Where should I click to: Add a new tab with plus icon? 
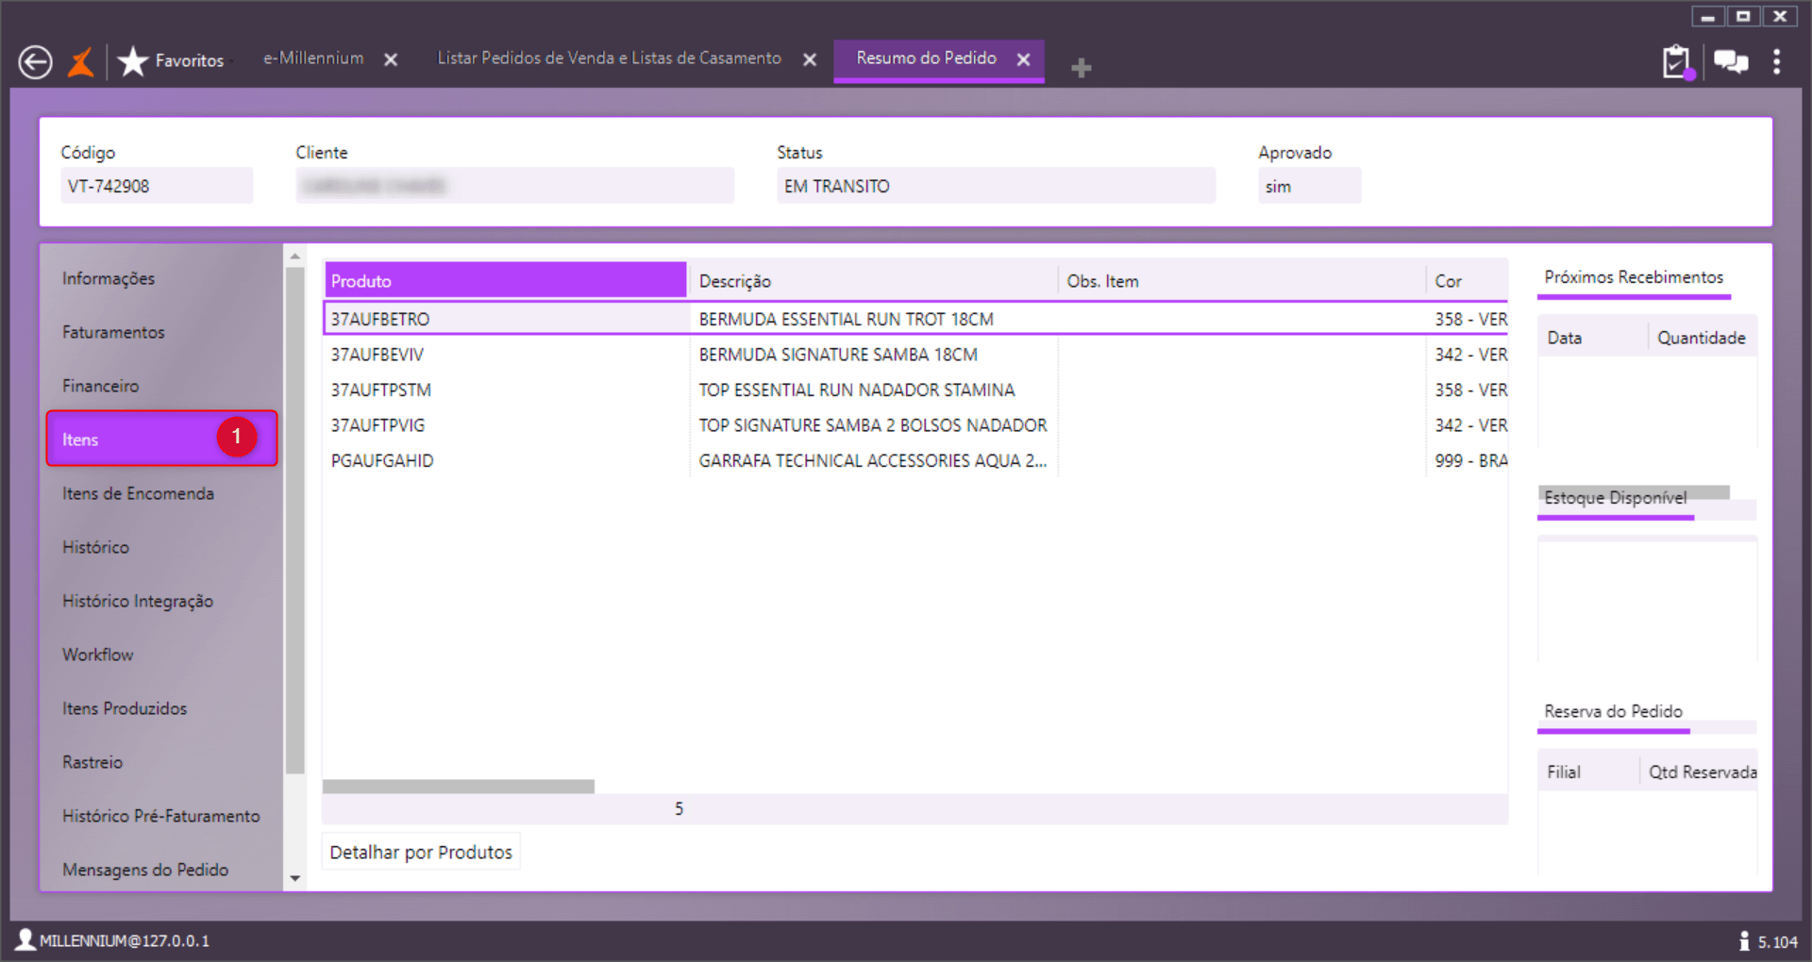point(1082,67)
